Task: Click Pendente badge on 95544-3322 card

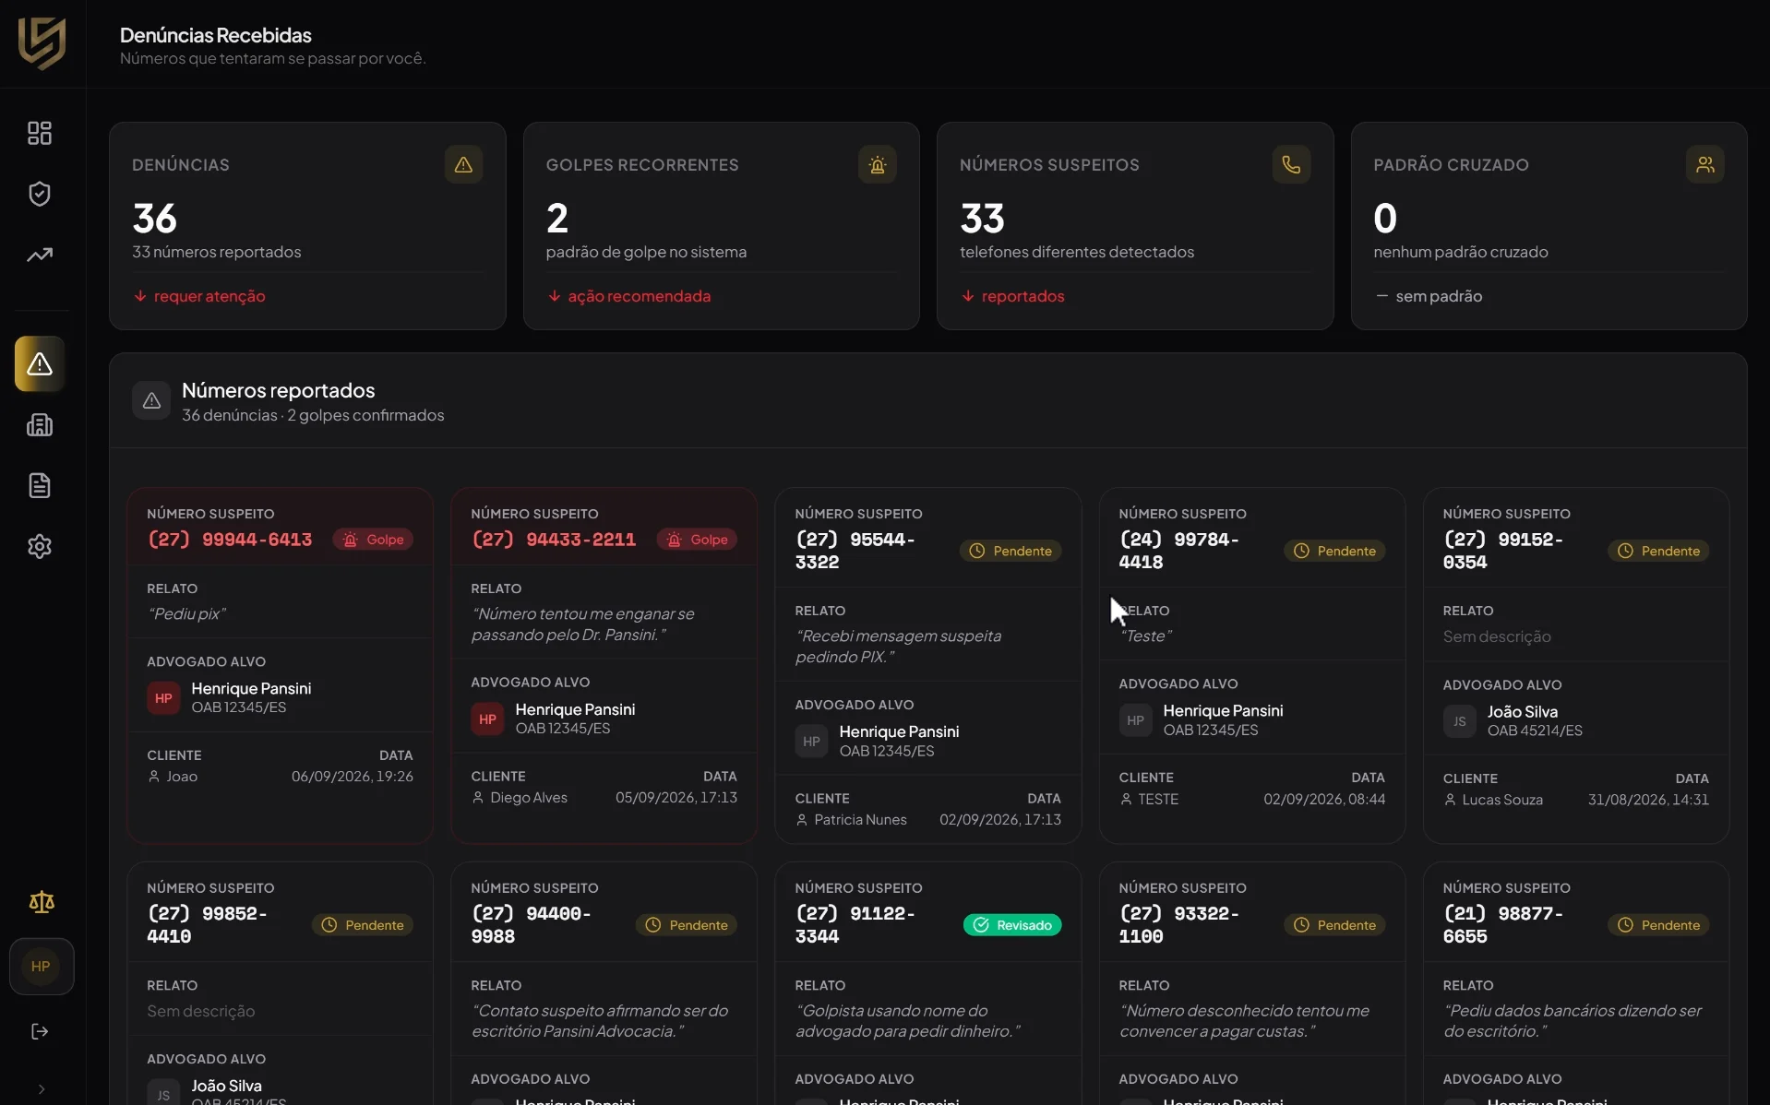Action: pyautogui.click(x=1011, y=551)
